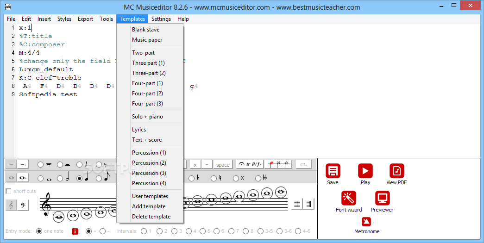Viewport: 484px width, 243px height.
Task: Click the 'K:C clef=treble' line in editor
Action: click(50, 78)
